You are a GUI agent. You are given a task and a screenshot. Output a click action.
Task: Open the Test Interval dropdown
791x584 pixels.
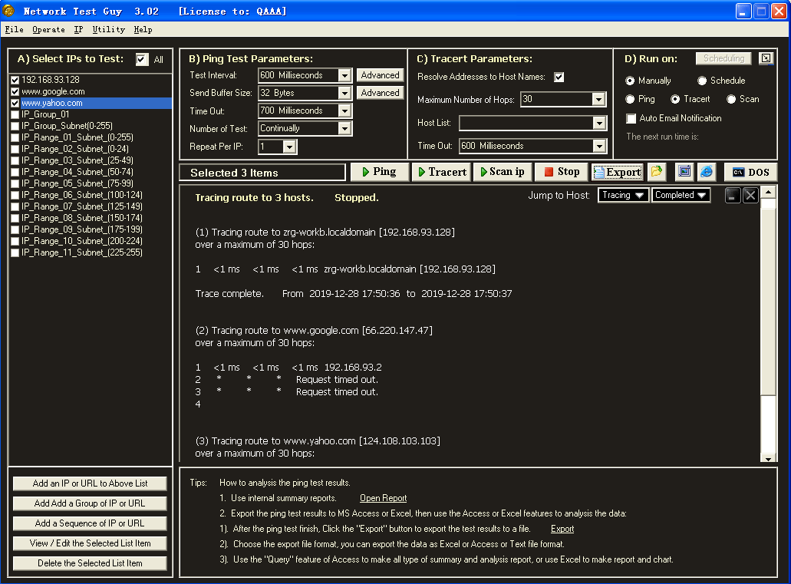click(344, 76)
